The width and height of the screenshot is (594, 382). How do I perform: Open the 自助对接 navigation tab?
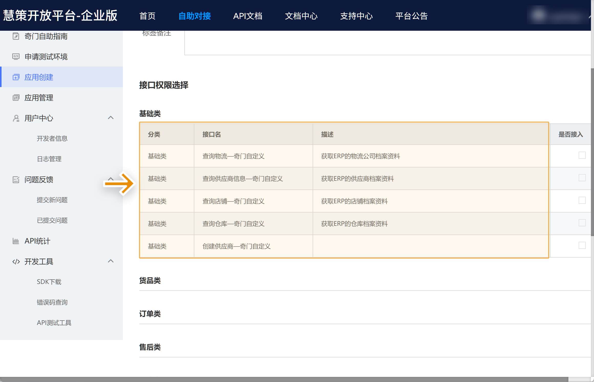pos(195,16)
